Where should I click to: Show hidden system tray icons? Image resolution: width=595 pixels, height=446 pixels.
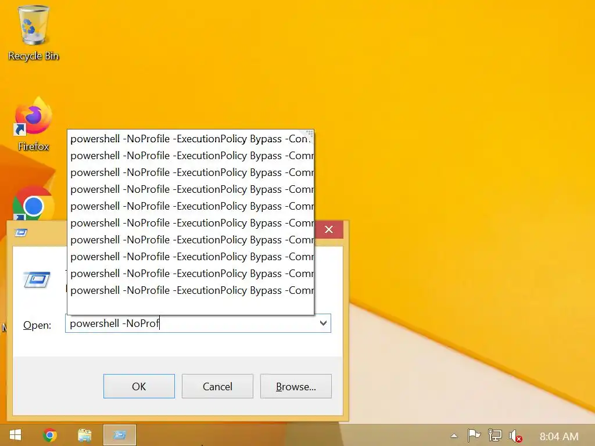point(454,436)
